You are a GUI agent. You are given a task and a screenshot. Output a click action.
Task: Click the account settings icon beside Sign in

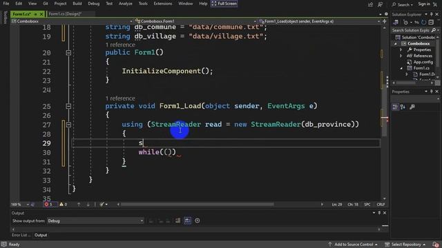click(435, 4)
